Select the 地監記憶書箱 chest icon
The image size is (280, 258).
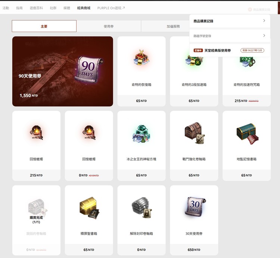click(x=247, y=134)
